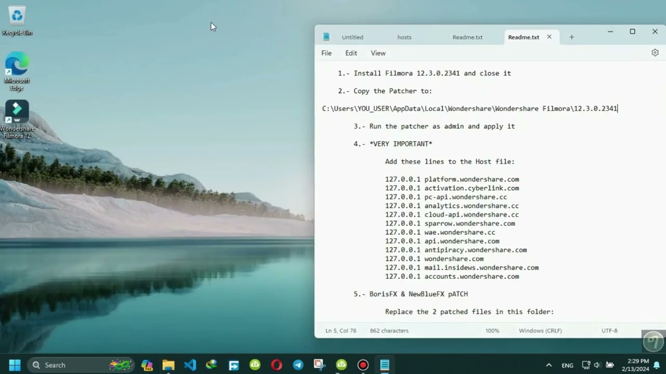Click the Ln 5, Col 76 status entry
Screen dimensions: 666x374
coord(341,330)
